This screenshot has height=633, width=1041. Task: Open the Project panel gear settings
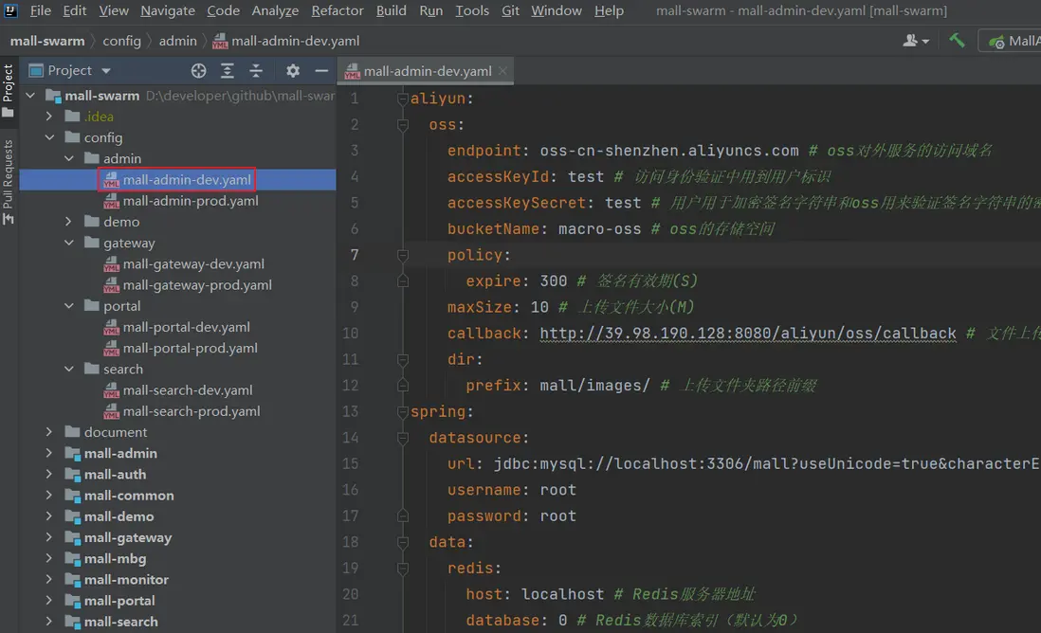click(293, 71)
